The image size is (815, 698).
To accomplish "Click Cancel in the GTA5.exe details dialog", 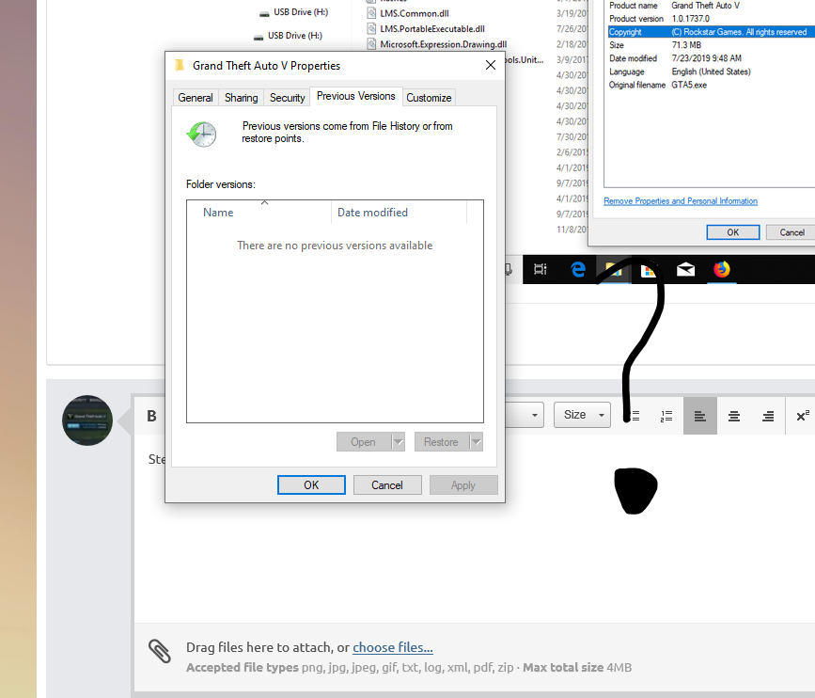I will click(791, 232).
